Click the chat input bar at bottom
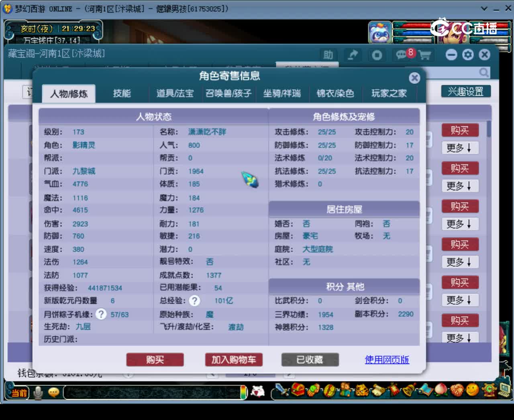 (153, 392)
